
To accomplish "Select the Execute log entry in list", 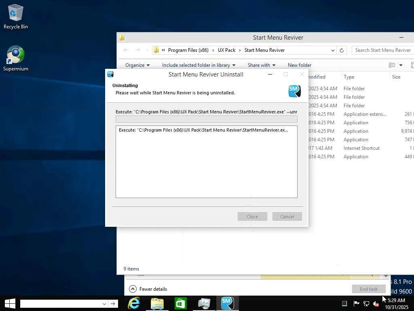I will [203, 130].
